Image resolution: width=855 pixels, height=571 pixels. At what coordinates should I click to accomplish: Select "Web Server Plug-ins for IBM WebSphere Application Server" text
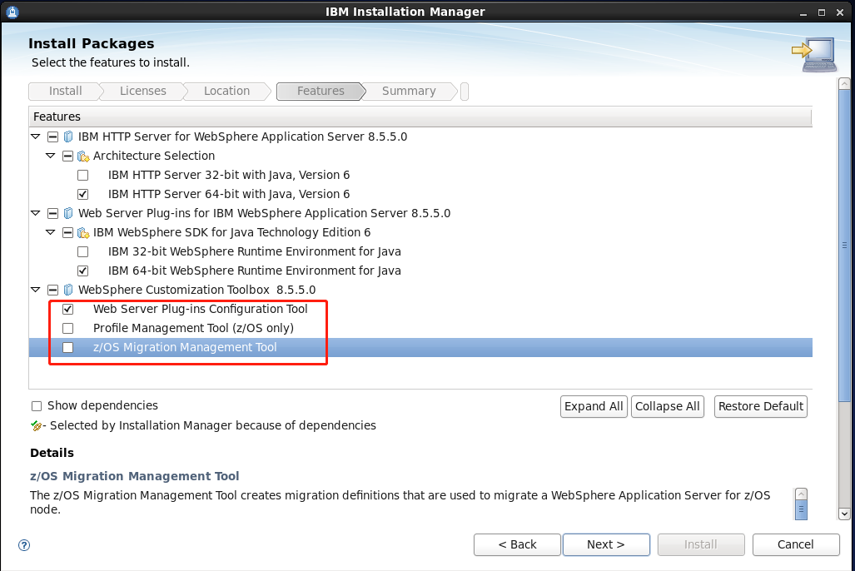(x=265, y=213)
